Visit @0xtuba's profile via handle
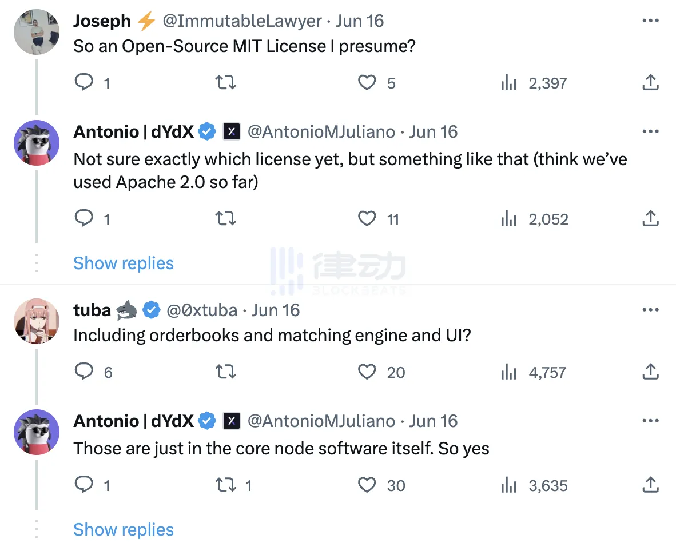 coord(201,310)
